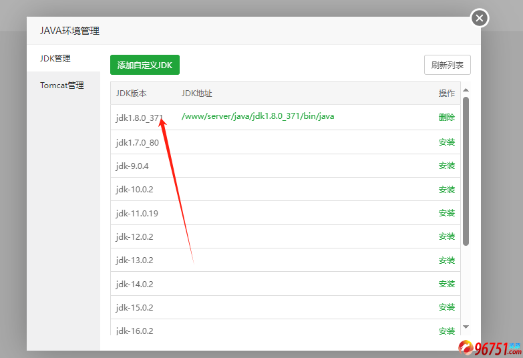Open the Tomcat管理 tab
This screenshot has height=358, width=523.
(x=63, y=85)
